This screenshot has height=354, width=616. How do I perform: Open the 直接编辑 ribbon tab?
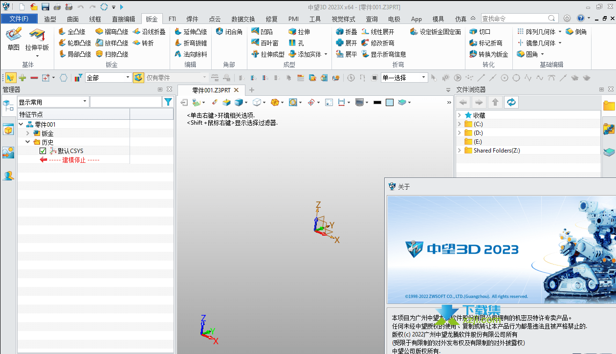[x=123, y=19]
